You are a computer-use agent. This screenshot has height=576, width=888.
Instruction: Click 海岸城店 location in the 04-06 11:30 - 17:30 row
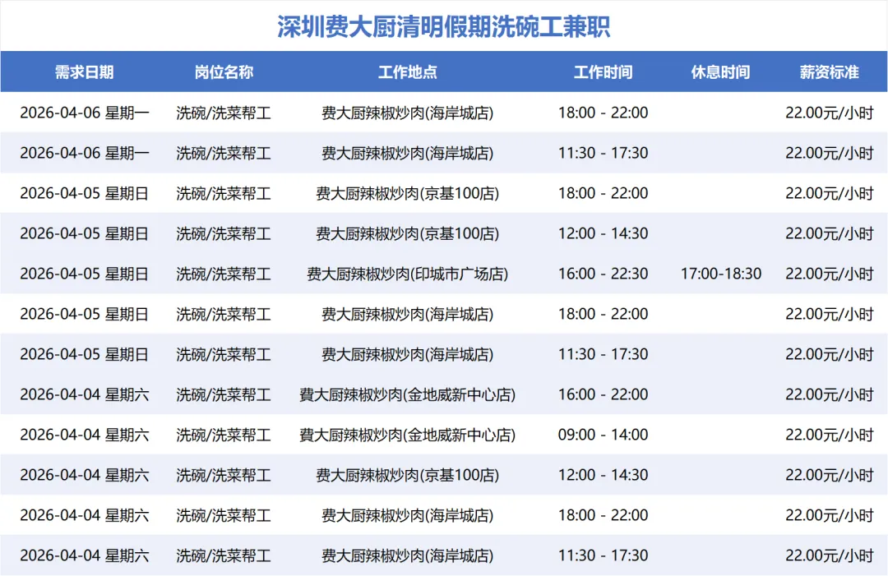coord(408,153)
